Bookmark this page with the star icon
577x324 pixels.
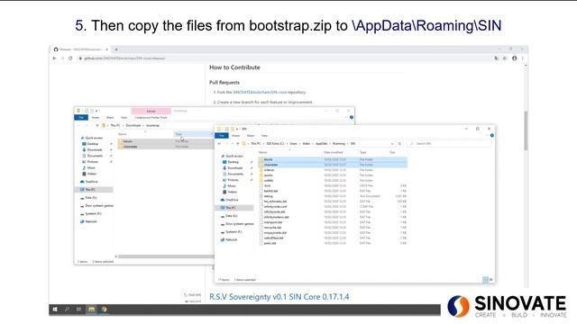click(505, 58)
